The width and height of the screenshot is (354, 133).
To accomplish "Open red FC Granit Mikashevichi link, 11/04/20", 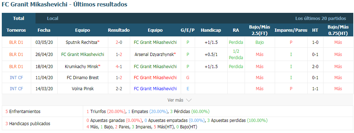I will (155, 78).
